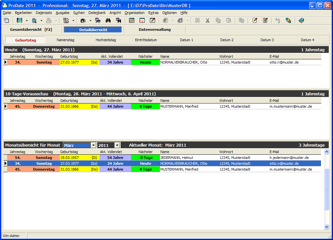Expand the year dropdown showing 2011
Viewport: 333px width, 240px height.
point(117,145)
